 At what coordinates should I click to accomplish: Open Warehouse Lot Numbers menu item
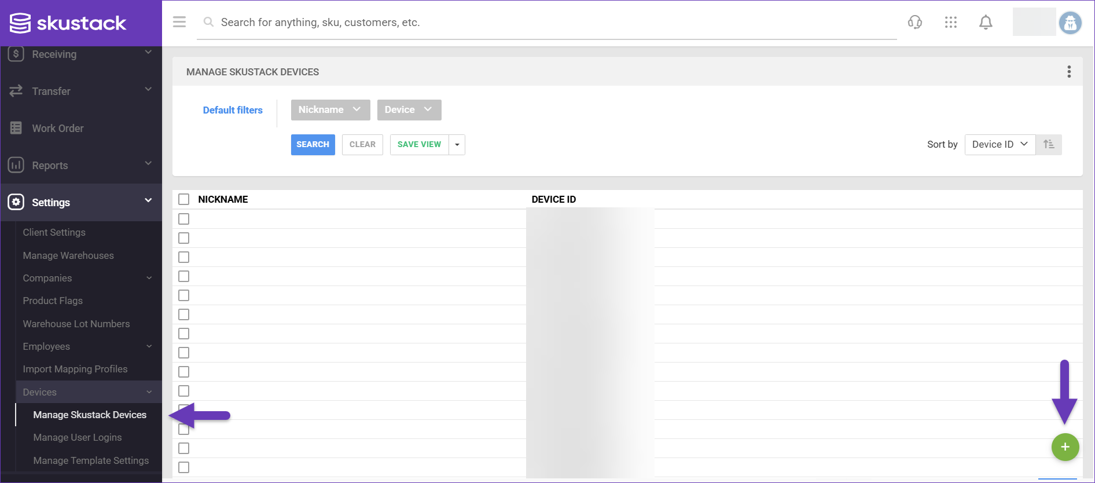point(76,324)
